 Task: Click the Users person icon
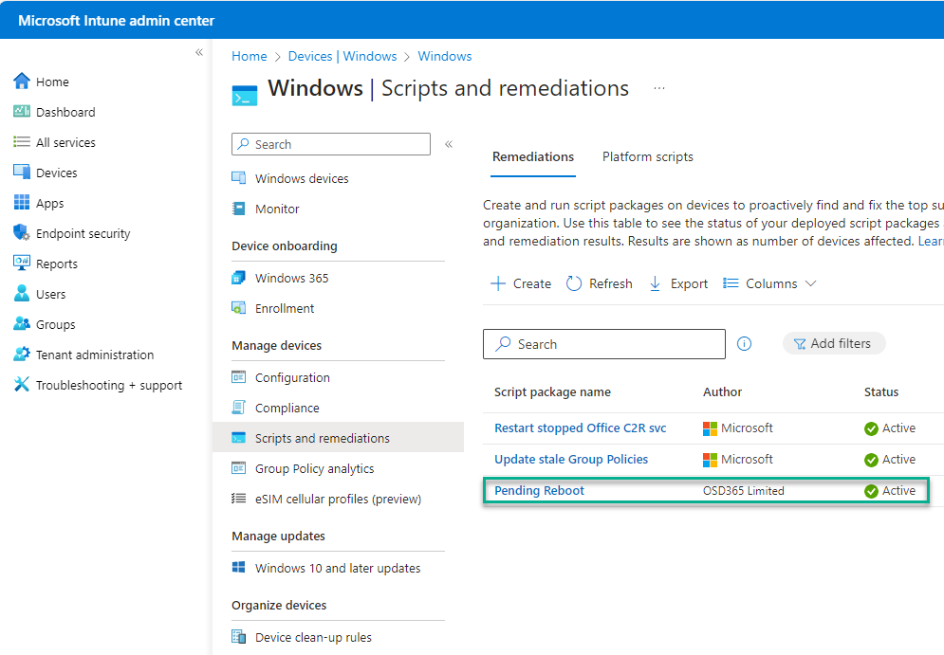pyautogui.click(x=22, y=293)
